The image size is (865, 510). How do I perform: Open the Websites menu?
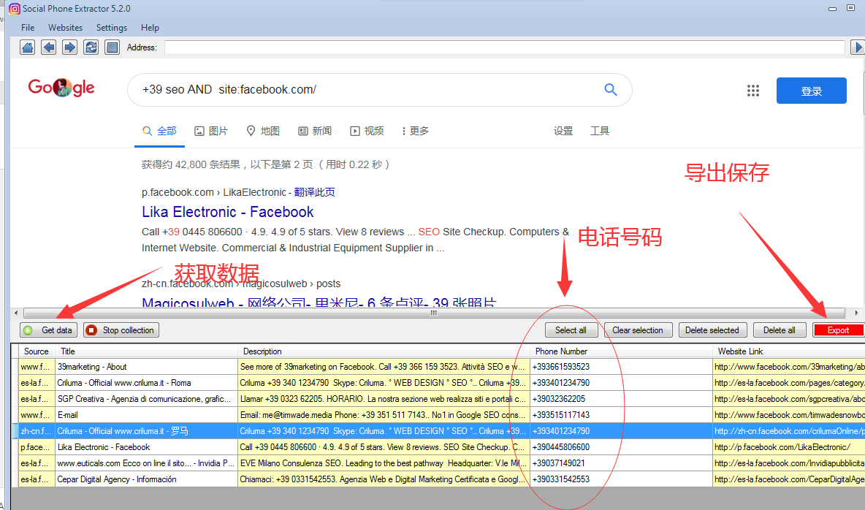(x=65, y=27)
